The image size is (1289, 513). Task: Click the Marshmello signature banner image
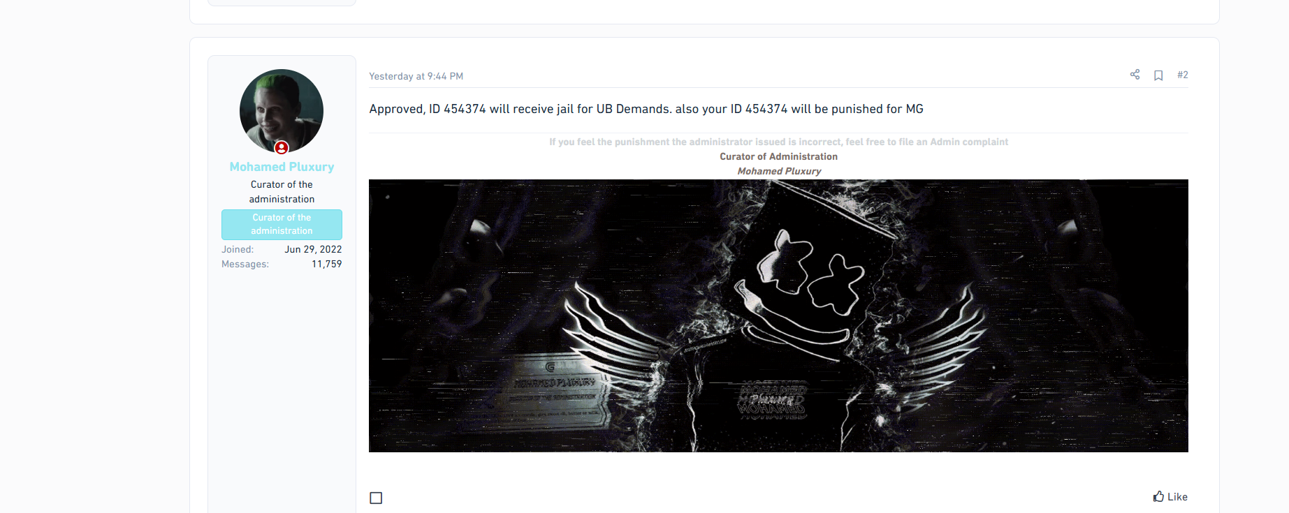tap(778, 315)
